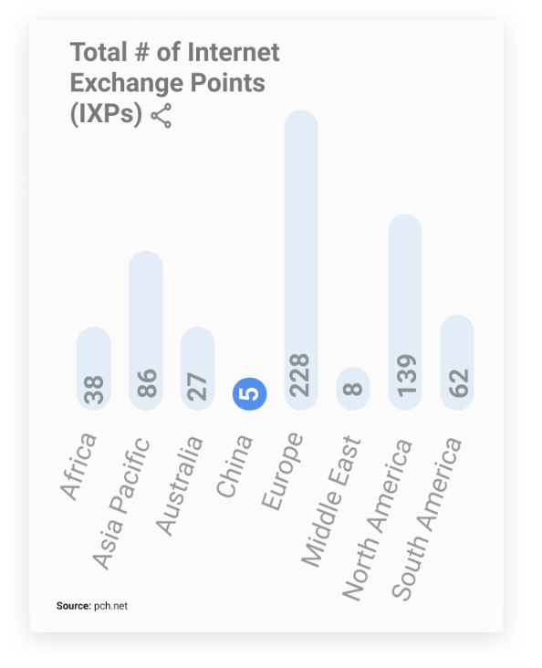Viewport: 542px width, 668px height.
Task: Click the South America axis label
Action: pyautogui.click(x=427, y=518)
